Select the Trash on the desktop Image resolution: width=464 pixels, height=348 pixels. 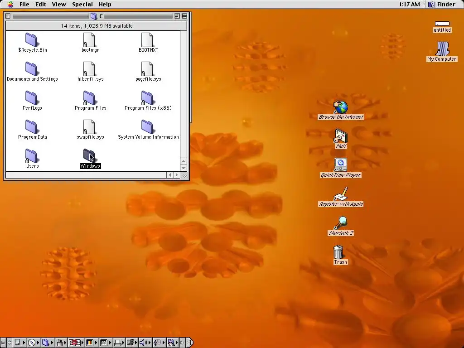340,255
